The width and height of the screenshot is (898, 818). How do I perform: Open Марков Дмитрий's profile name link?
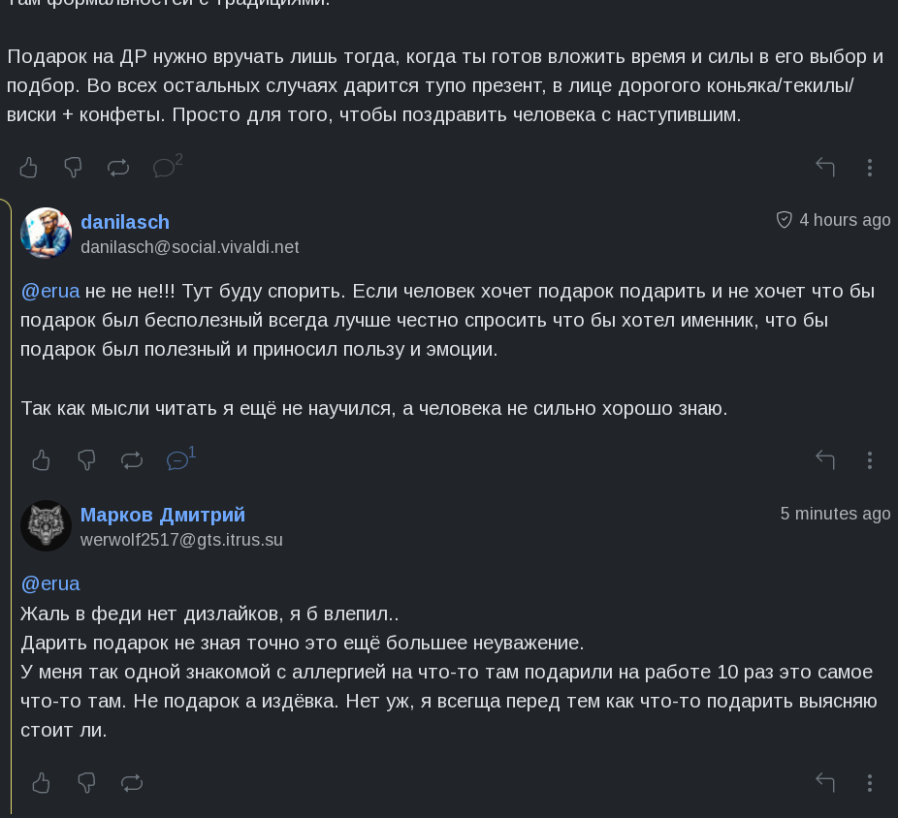tap(163, 515)
